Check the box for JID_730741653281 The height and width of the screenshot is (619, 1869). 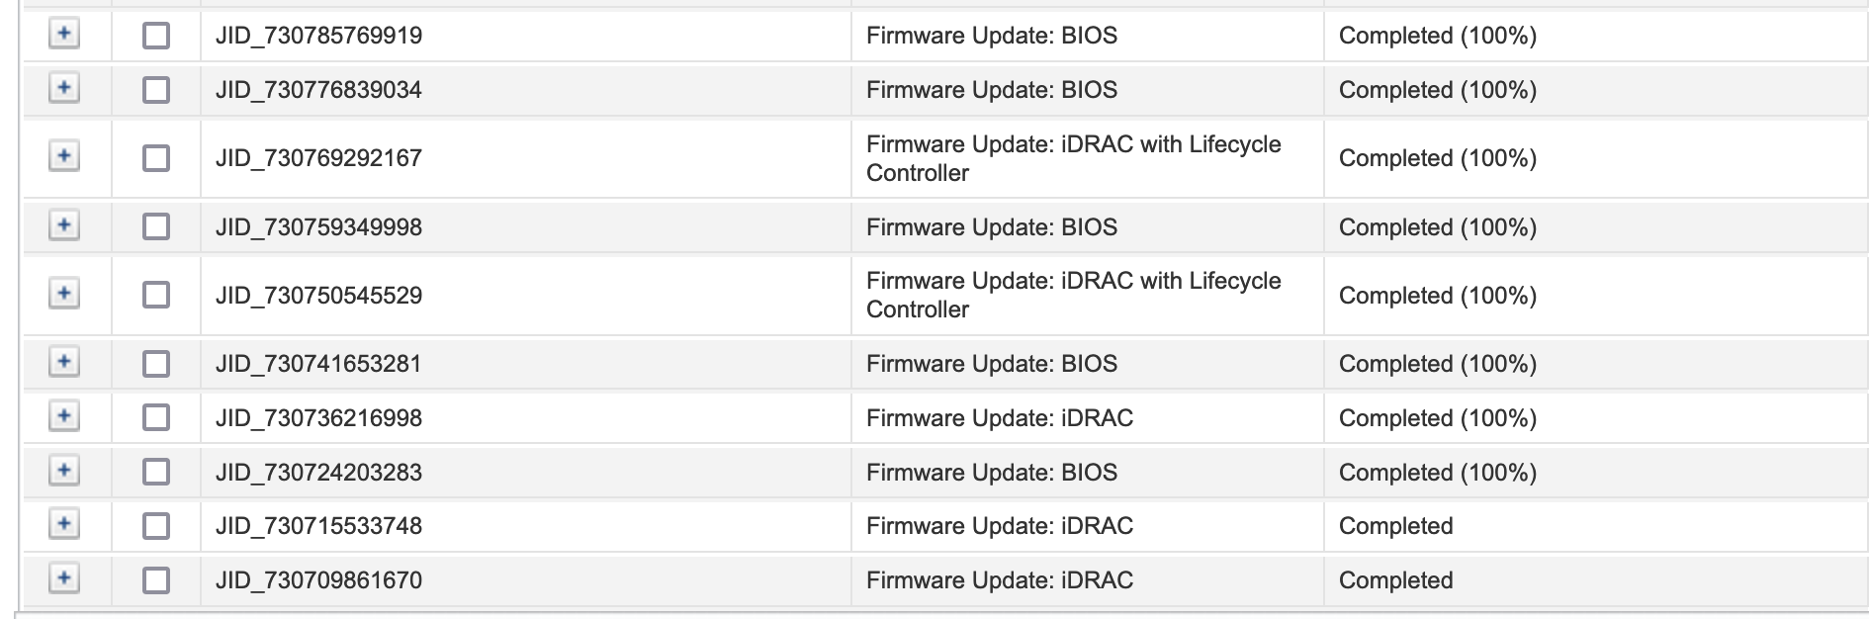156,364
